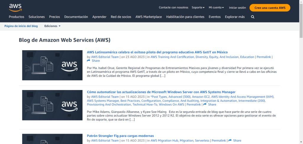Open Best Practices category link
Viewport: 303px width, 144px height.
pyautogui.click(x=130, y=101)
